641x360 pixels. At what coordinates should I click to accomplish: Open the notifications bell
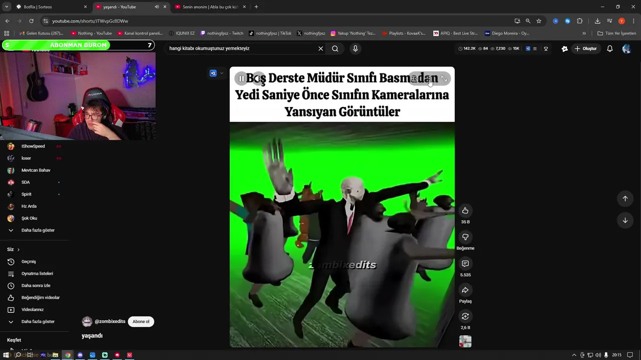pos(609,48)
